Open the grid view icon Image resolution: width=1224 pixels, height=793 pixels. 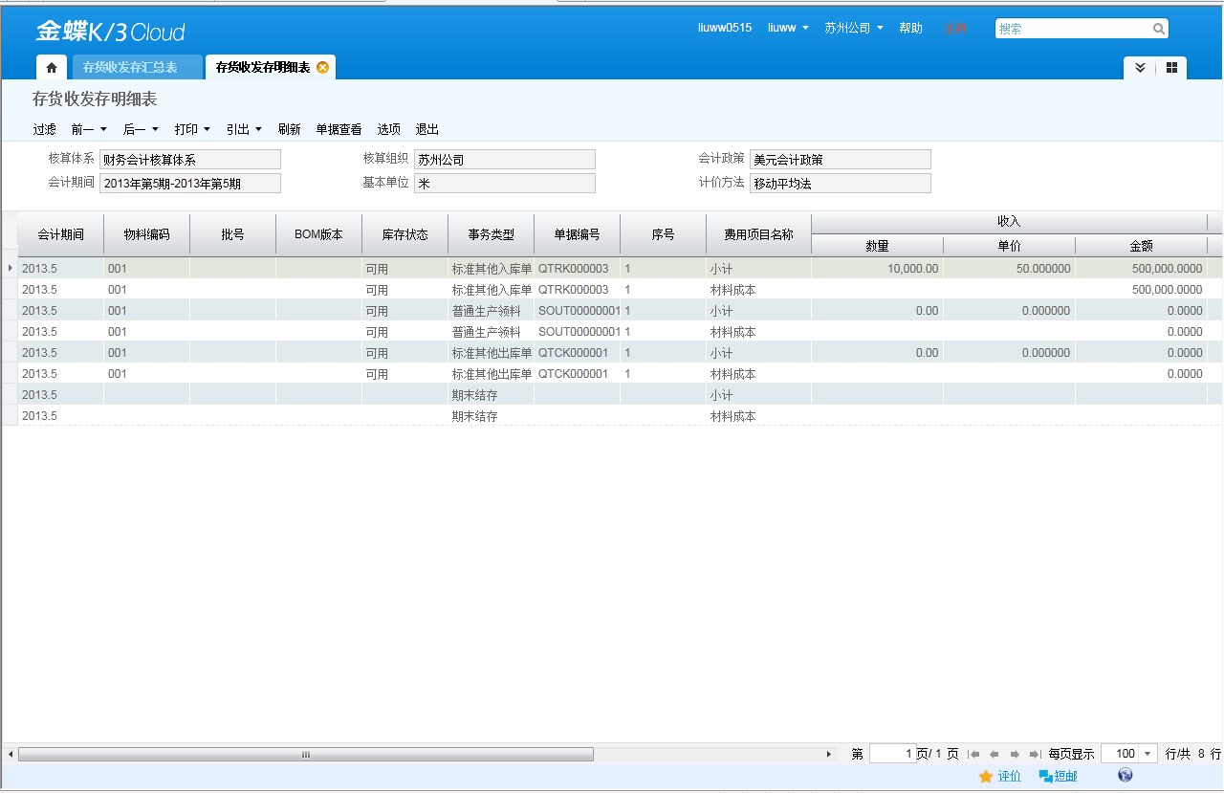pyautogui.click(x=1171, y=68)
